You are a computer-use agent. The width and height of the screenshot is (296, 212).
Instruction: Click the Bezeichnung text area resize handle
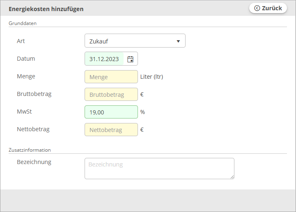click(232, 177)
